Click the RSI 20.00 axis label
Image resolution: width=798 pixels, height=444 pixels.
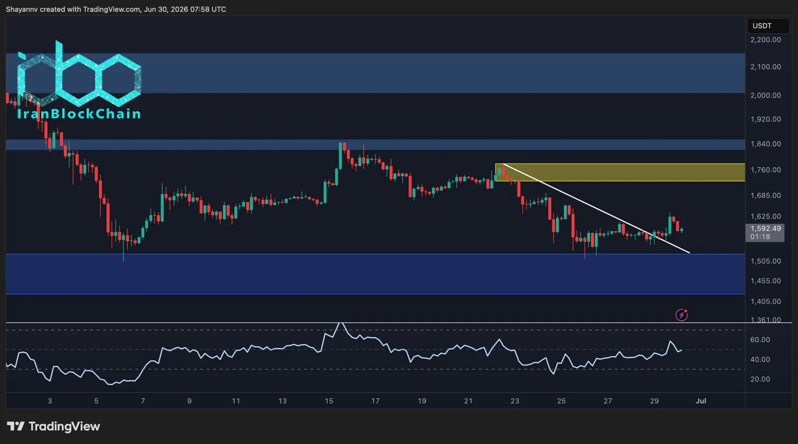click(760, 379)
